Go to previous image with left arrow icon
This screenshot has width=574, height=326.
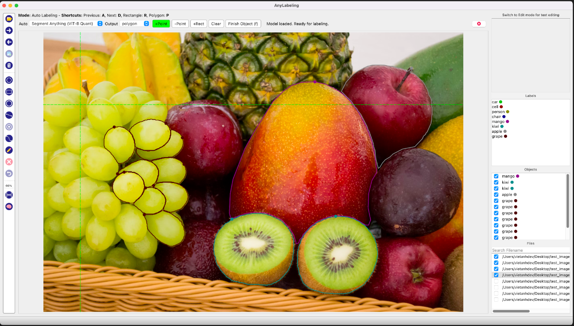(9, 42)
